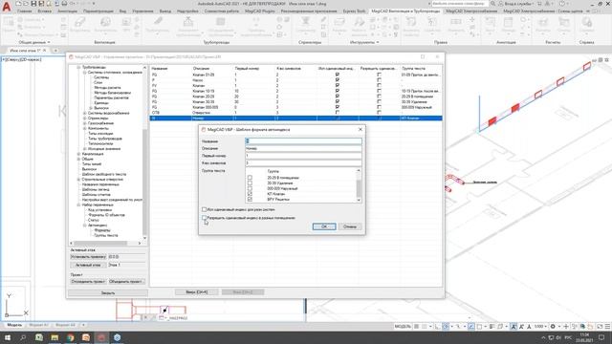The height and width of the screenshot is (344, 612).
Task: Click the Закрыть button in project window
Action: pyautogui.click(x=108, y=292)
